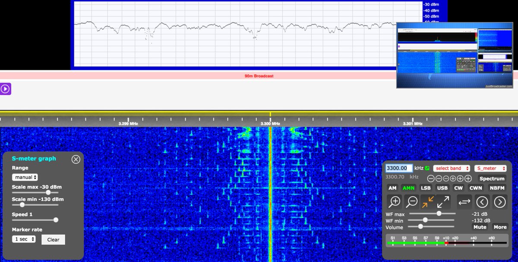The image size is (518, 262).
Task: Click the purple play button
Action: tap(5, 89)
